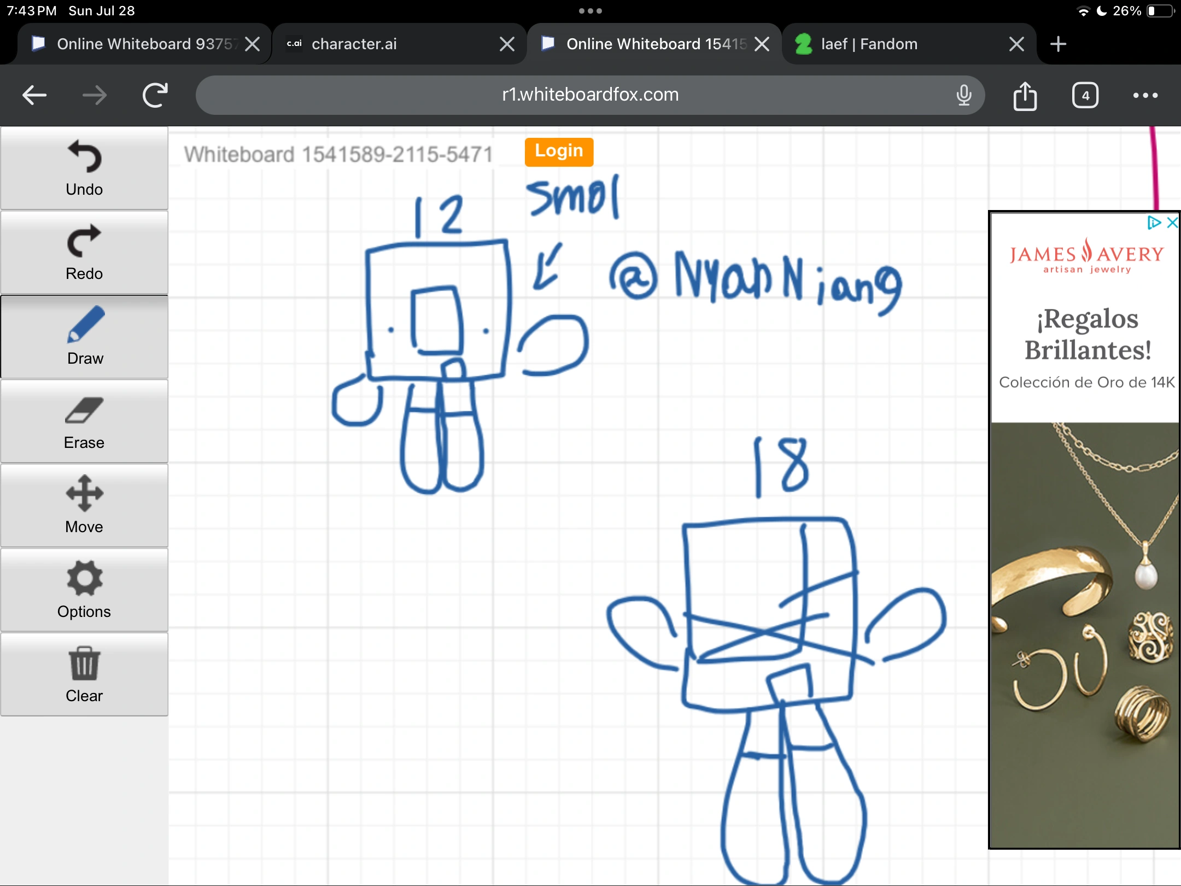Tap the browser share icon

[1025, 95]
